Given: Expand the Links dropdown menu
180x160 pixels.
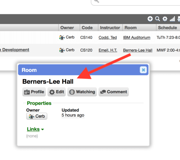Looking at the screenshot, I should tap(35, 129).
